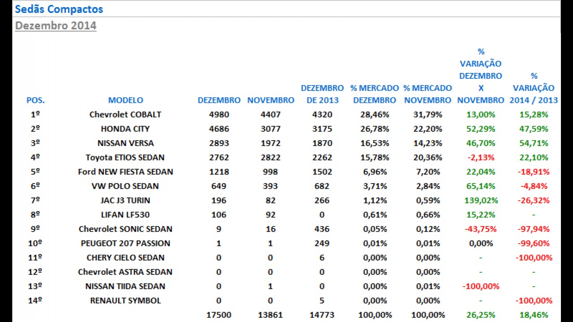
Task: Click the '22,04%' variation cell
Action: pos(481,172)
